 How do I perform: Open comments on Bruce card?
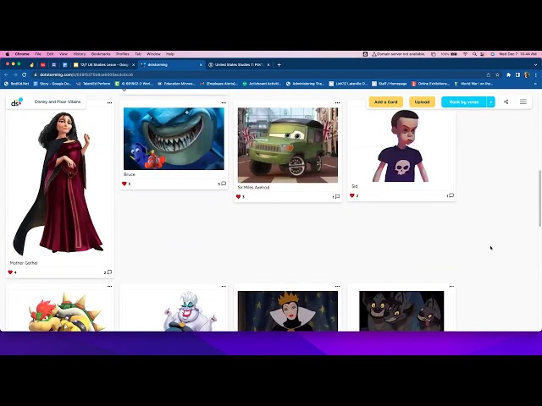(x=224, y=184)
